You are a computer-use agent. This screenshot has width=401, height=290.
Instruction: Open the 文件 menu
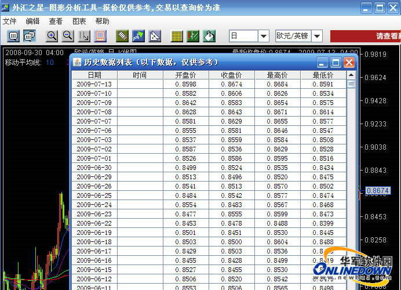click(9, 21)
